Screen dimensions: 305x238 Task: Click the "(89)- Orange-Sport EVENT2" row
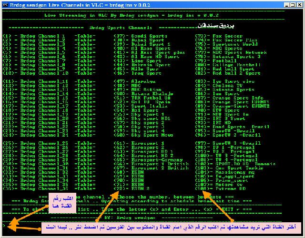[232, 106]
